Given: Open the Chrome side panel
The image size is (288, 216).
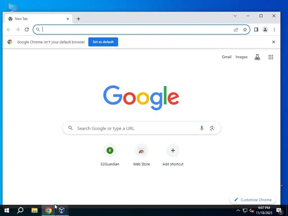Looking at the screenshot, I should 256,30.
